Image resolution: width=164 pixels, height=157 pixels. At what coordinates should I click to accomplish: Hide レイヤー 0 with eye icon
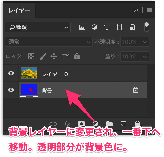click(x=11, y=73)
